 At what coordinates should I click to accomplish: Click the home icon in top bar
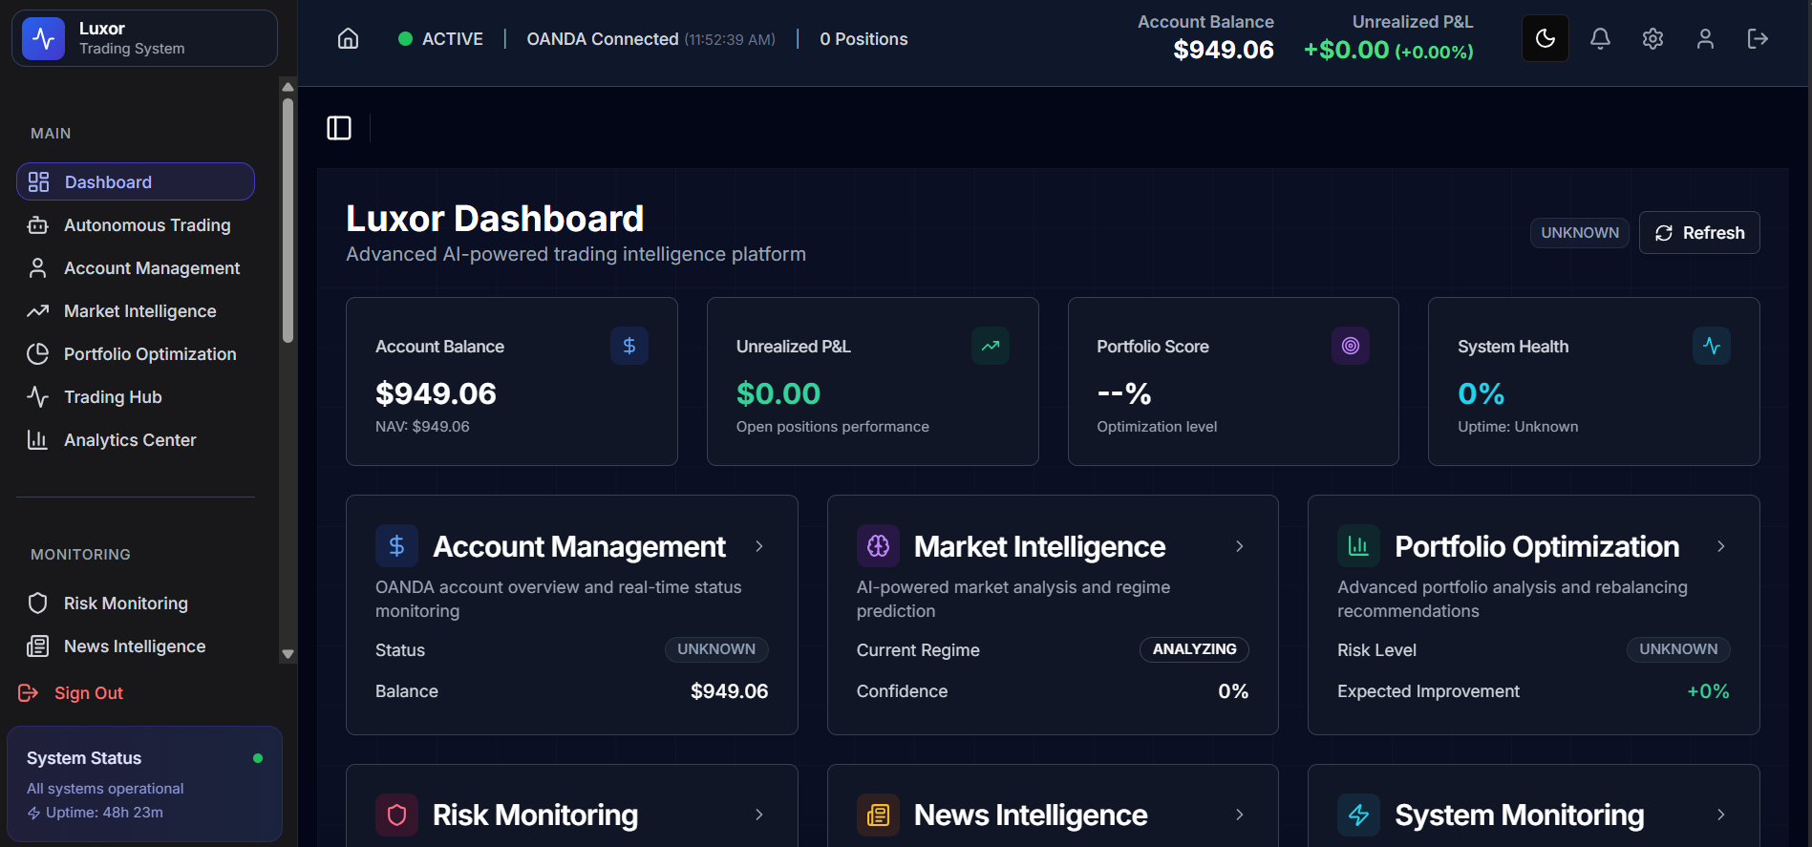[349, 38]
